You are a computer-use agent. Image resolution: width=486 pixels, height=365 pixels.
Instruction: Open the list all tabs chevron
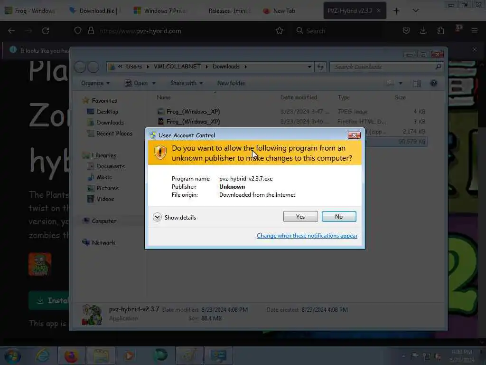click(416, 11)
